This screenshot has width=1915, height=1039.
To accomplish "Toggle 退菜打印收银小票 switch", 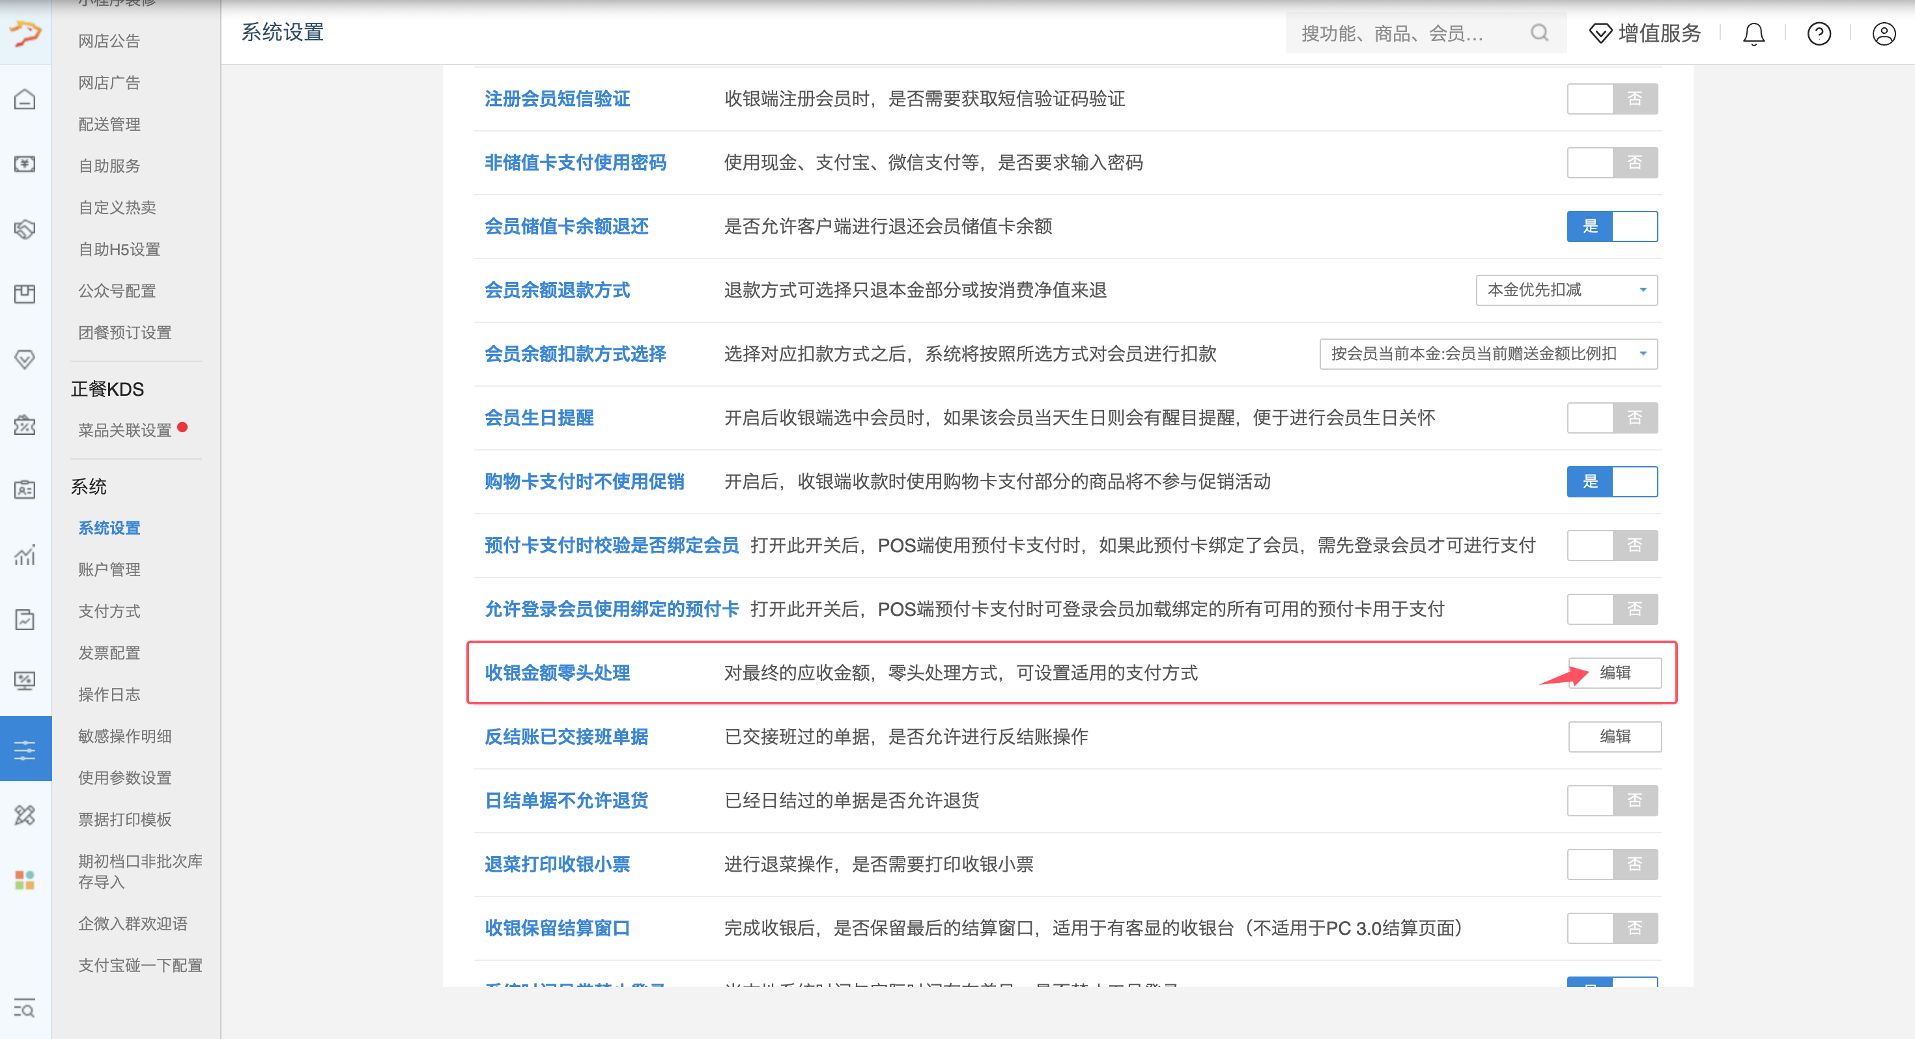I will (x=1611, y=865).
